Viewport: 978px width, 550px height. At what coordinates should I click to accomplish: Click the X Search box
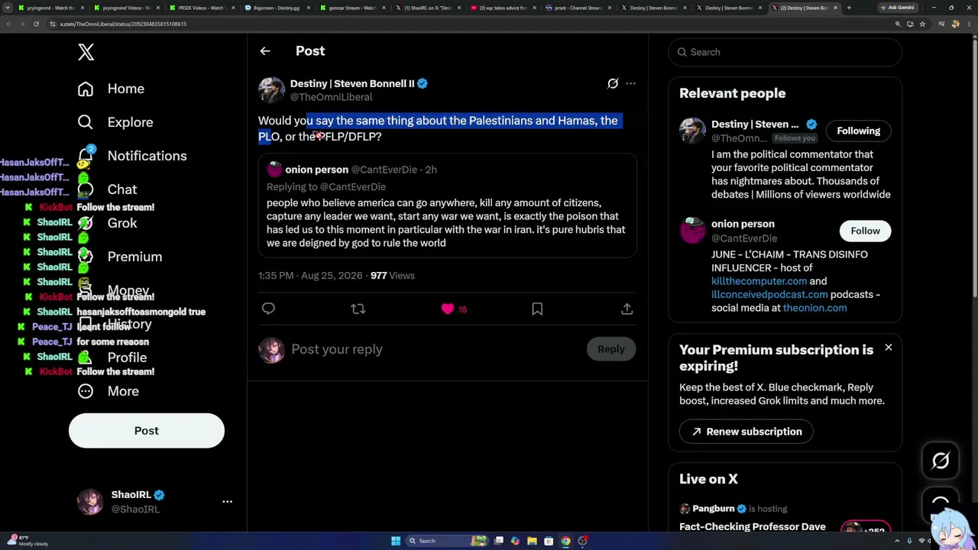click(x=785, y=52)
